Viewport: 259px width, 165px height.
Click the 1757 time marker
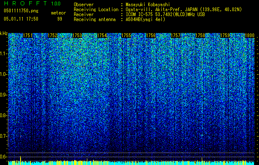[175, 35]
